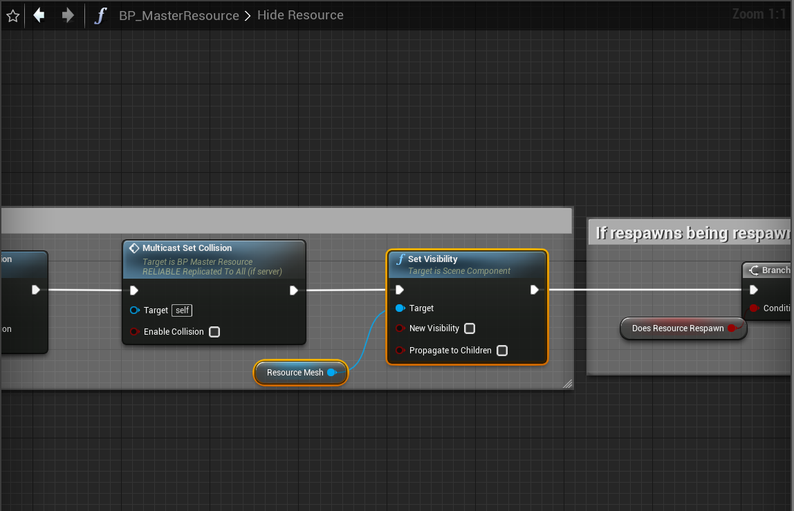794x511 pixels.
Task: Select the Does Resource Respawn variable node
Action: (x=677, y=328)
